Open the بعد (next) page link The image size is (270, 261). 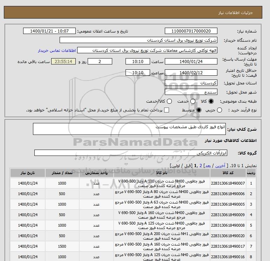[x=208, y=166]
